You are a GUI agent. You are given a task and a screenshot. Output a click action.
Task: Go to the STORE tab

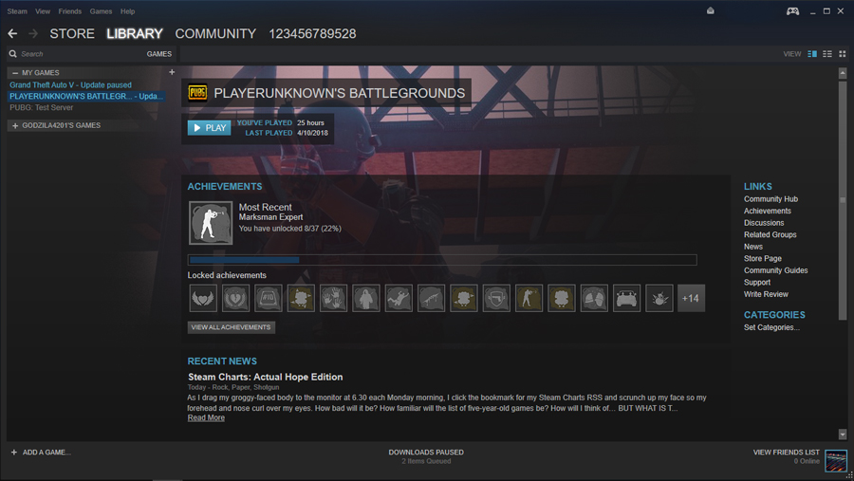(x=72, y=34)
